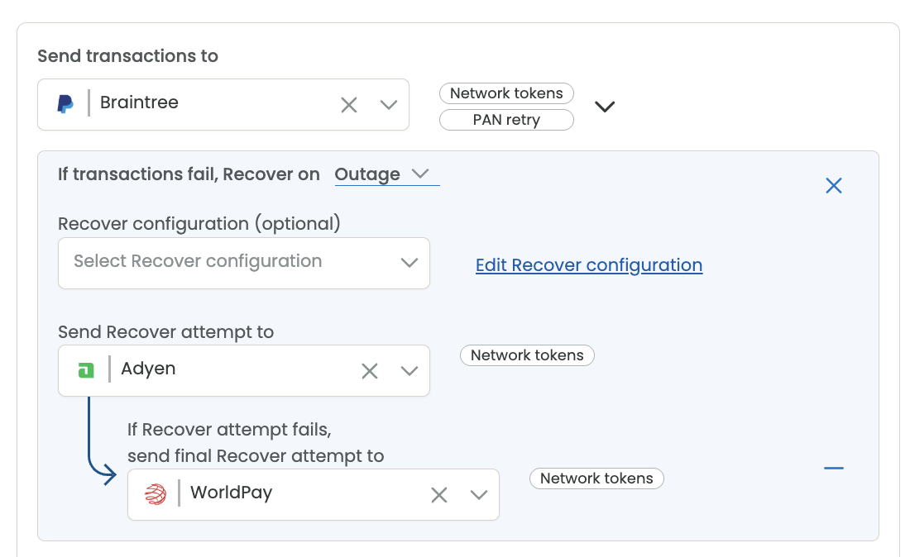Open the Select Recover configuration dropdown
This screenshot has height=557, width=910.
(x=244, y=263)
